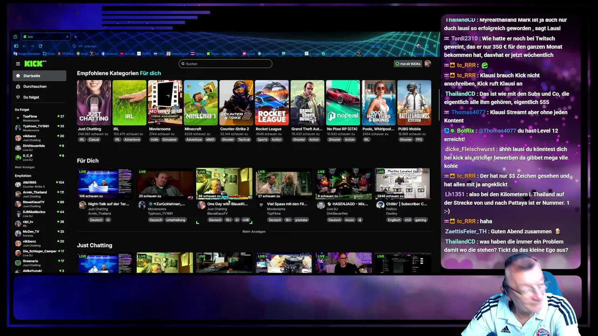The height and width of the screenshot is (336, 598).
Task: Click MMO tag under Minecraft
Action: [x=210, y=140]
